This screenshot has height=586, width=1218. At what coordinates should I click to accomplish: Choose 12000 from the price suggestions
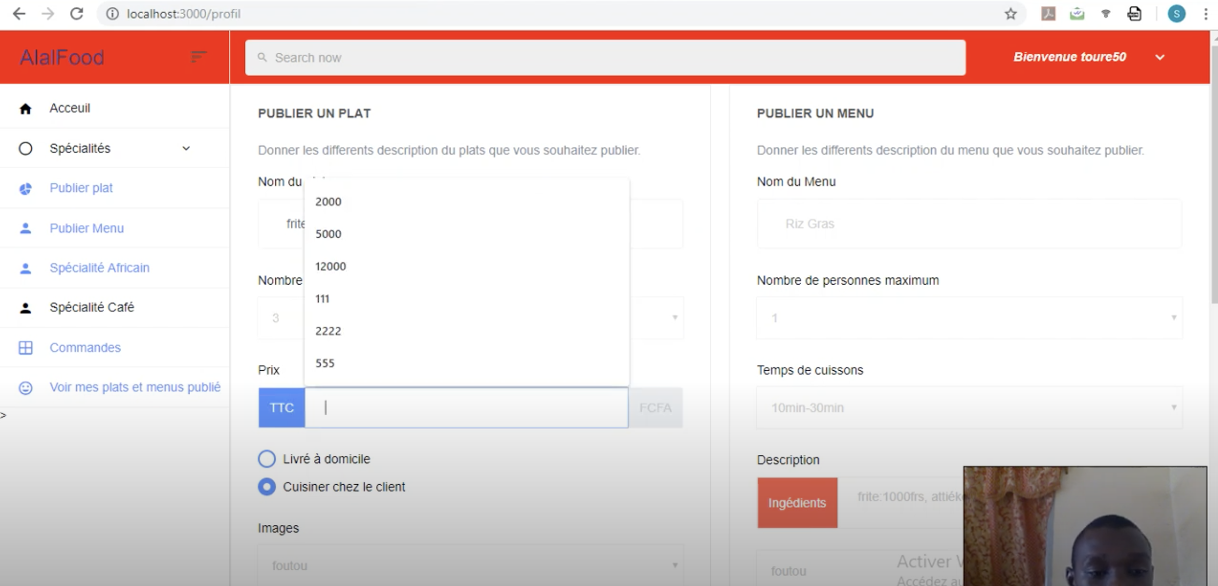(331, 266)
